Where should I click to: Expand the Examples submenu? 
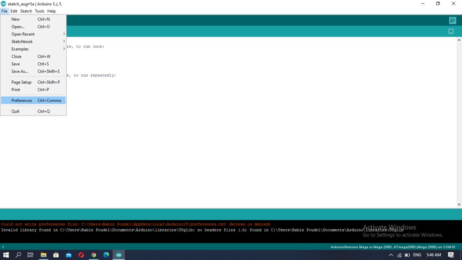tap(33, 49)
